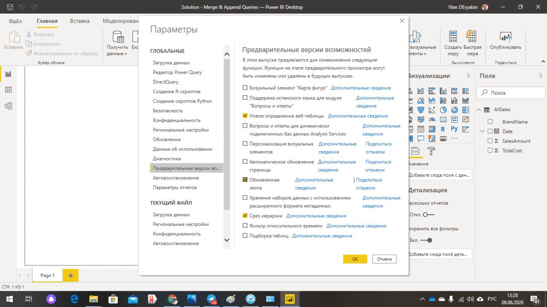Enable Визуальный элемент "Карта фигур" checkbox
The image size is (547, 307).
(245, 88)
